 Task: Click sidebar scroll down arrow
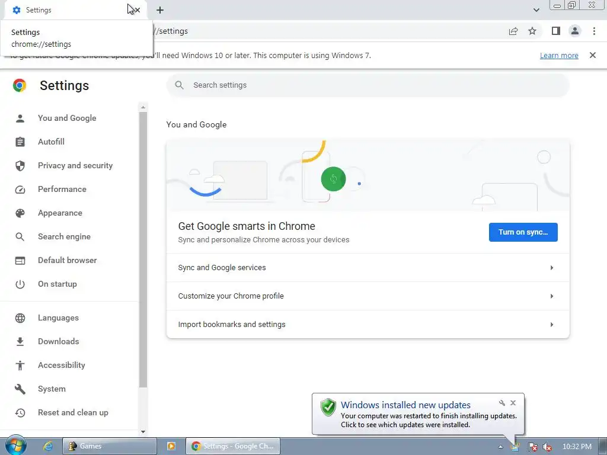point(143,432)
